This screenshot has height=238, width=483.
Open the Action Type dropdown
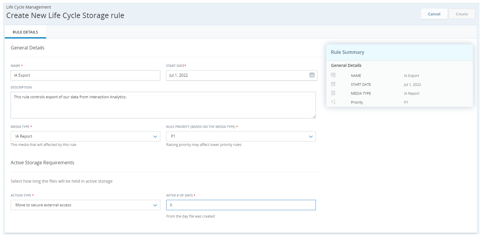click(x=85, y=205)
